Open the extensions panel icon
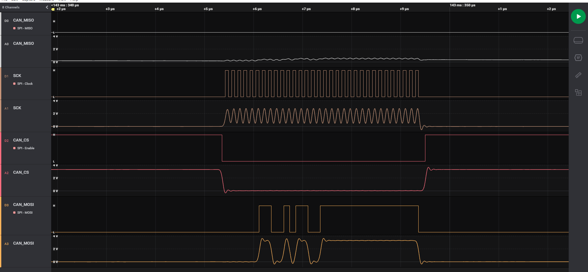Viewport: 588px width, 272px height. (578, 92)
